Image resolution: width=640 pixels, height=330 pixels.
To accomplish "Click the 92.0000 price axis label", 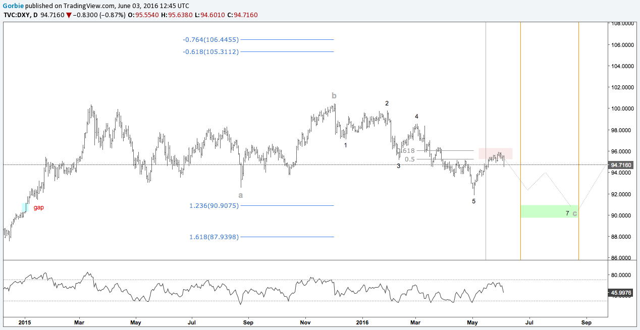I will click(622, 194).
